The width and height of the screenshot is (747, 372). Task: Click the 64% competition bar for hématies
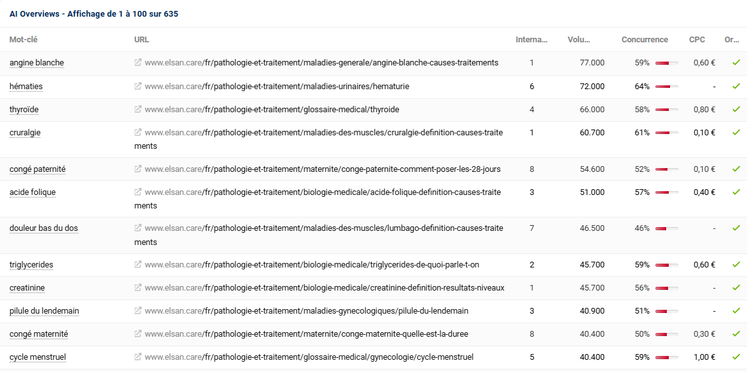[666, 86]
